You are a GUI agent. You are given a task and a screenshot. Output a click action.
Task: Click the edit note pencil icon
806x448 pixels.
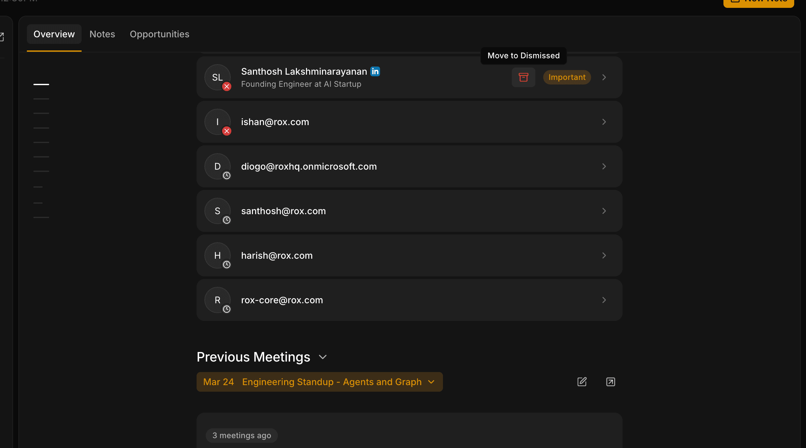coord(582,382)
